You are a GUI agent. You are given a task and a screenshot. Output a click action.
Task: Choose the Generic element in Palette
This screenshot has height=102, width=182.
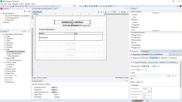pyautogui.click(x=135, y=20)
